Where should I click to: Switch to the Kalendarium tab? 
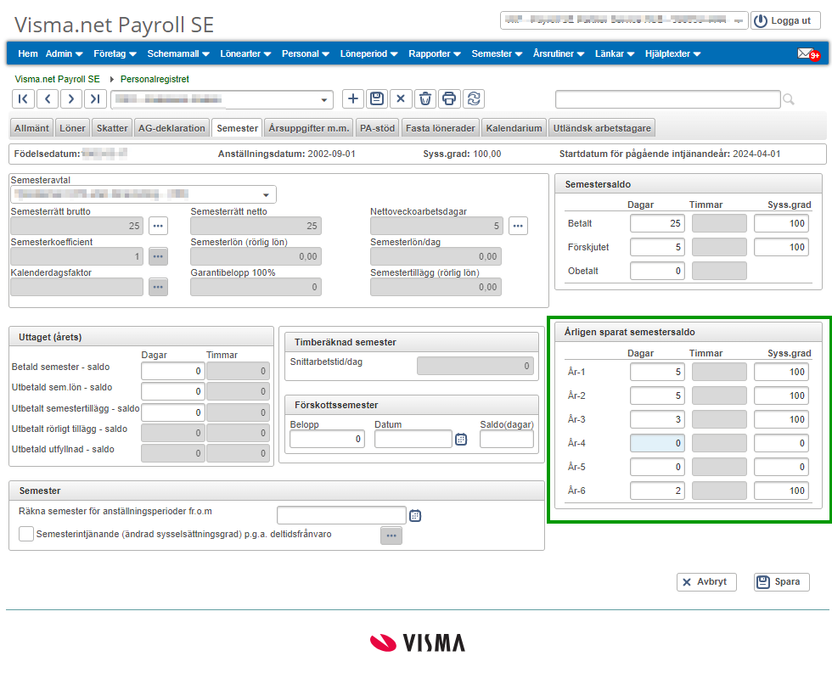514,128
